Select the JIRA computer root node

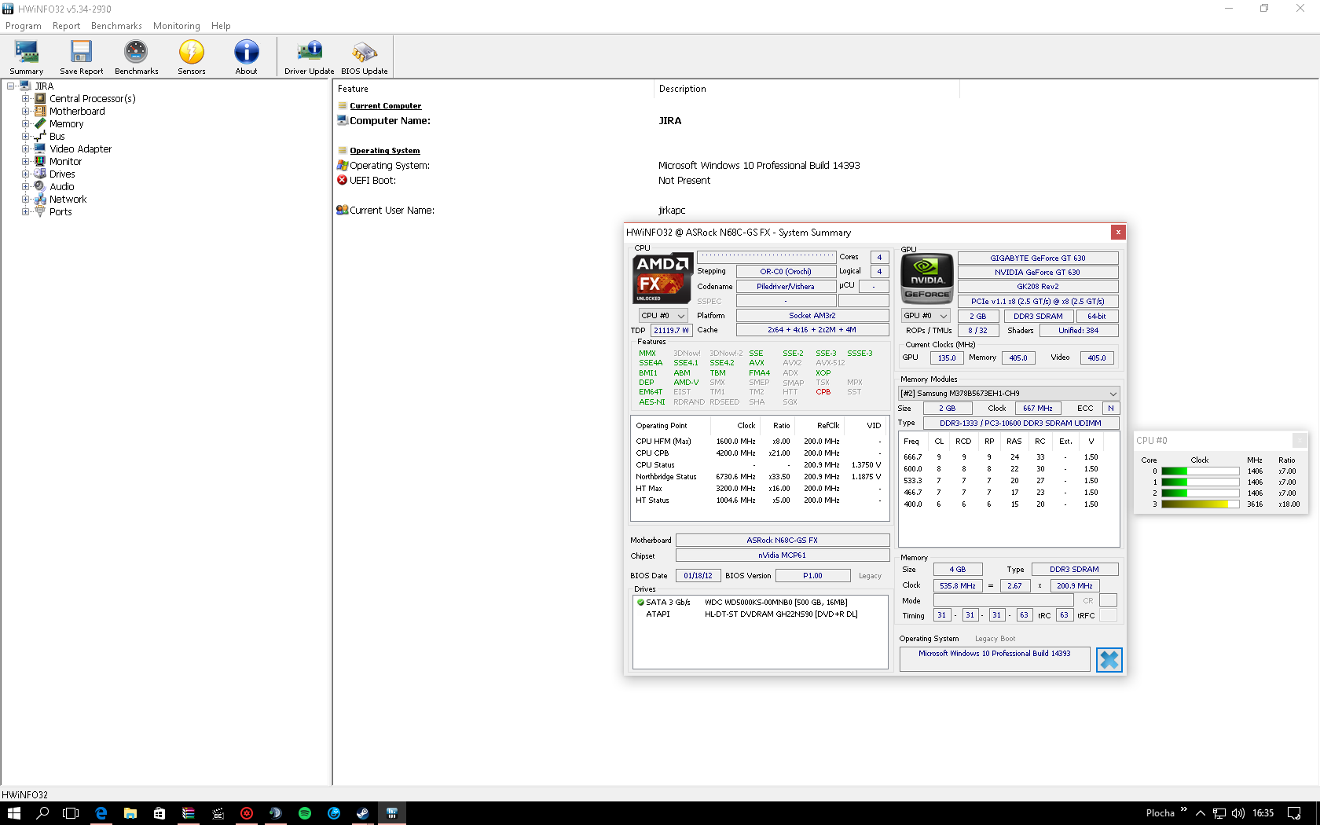click(44, 86)
